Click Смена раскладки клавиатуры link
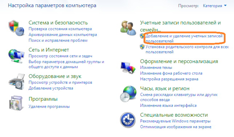The image size is (234, 137). (x=179, y=97)
